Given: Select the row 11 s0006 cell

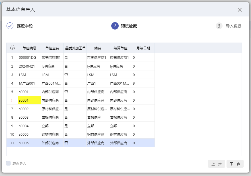Looking at the screenshot, I should point(29,143).
